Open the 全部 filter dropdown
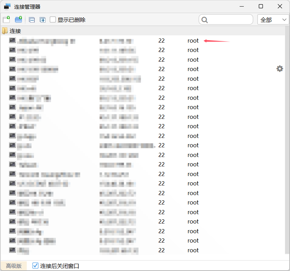Screen dimensions: 290x271 tap(273, 19)
